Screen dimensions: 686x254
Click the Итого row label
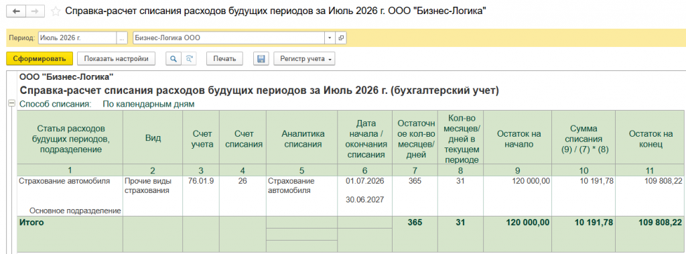31,223
